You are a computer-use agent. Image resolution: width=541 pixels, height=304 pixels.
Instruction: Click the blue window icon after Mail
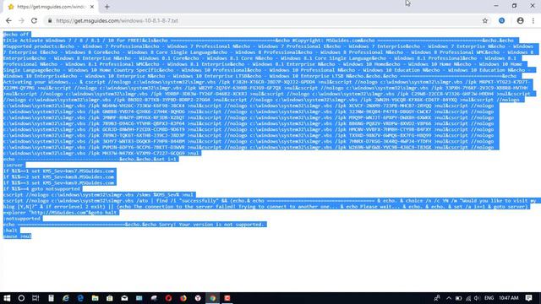coord(139,298)
